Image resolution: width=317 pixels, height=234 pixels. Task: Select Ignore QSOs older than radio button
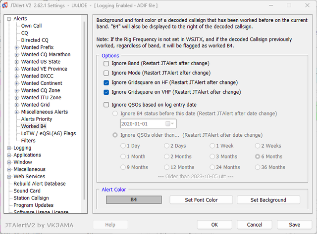[x=115, y=135]
